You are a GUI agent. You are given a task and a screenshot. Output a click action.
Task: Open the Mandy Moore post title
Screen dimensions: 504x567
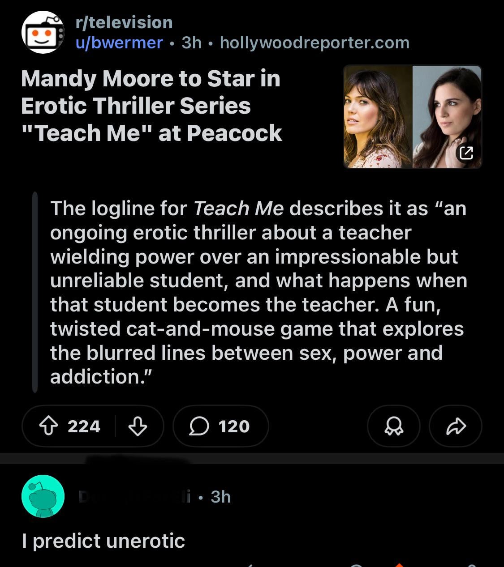coord(151,106)
